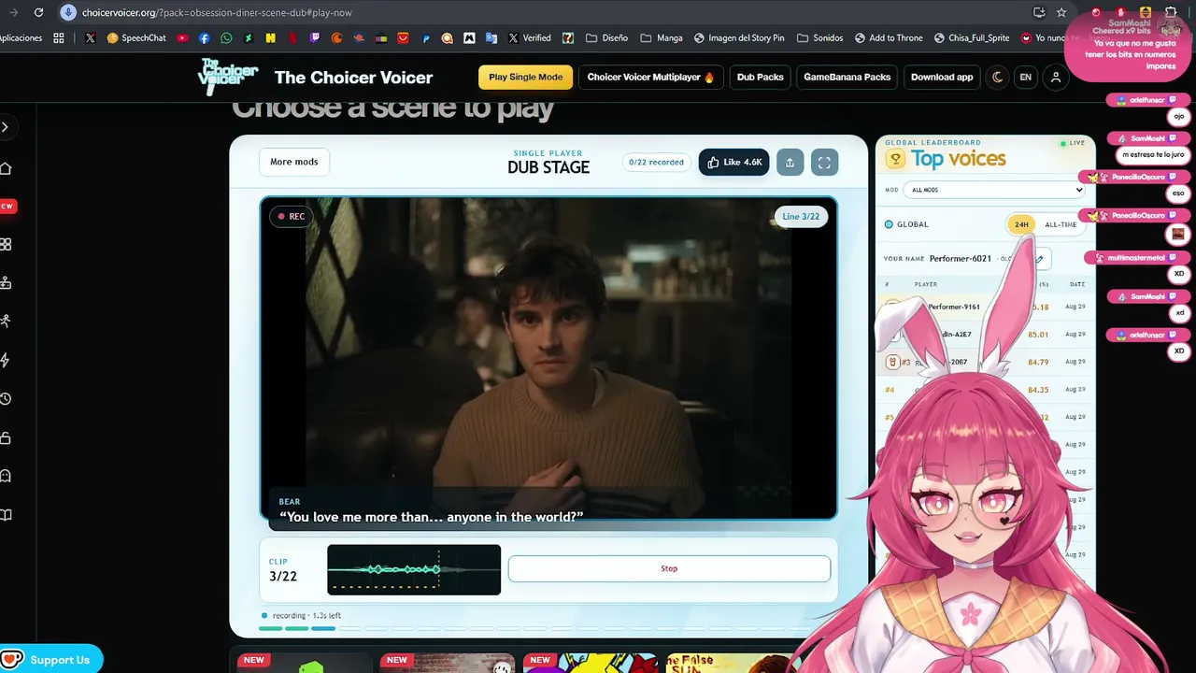Click the share icon on Dub Stage
This screenshot has width=1196, height=673.
790,162
